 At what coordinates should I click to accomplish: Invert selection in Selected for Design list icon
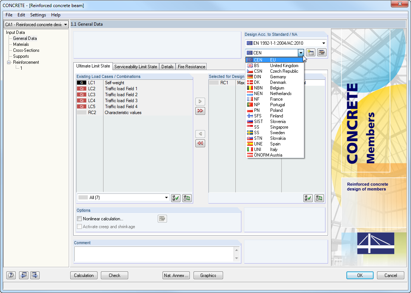(319, 198)
